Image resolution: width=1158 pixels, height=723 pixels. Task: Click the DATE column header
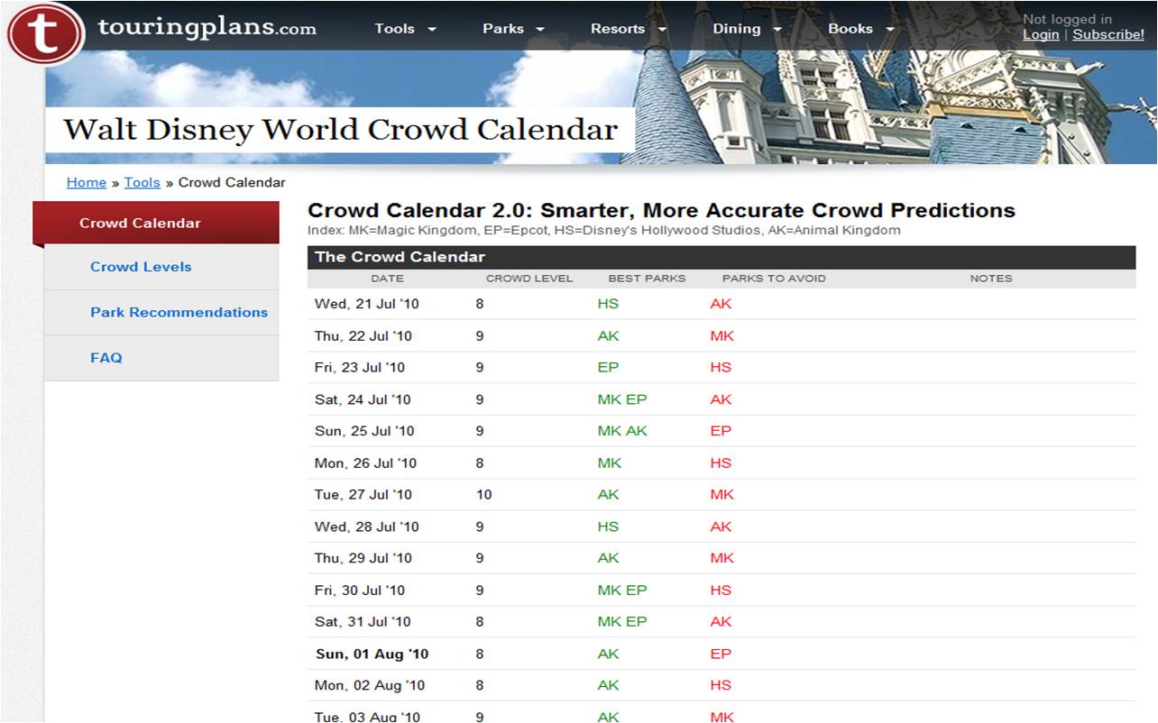click(x=387, y=279)
